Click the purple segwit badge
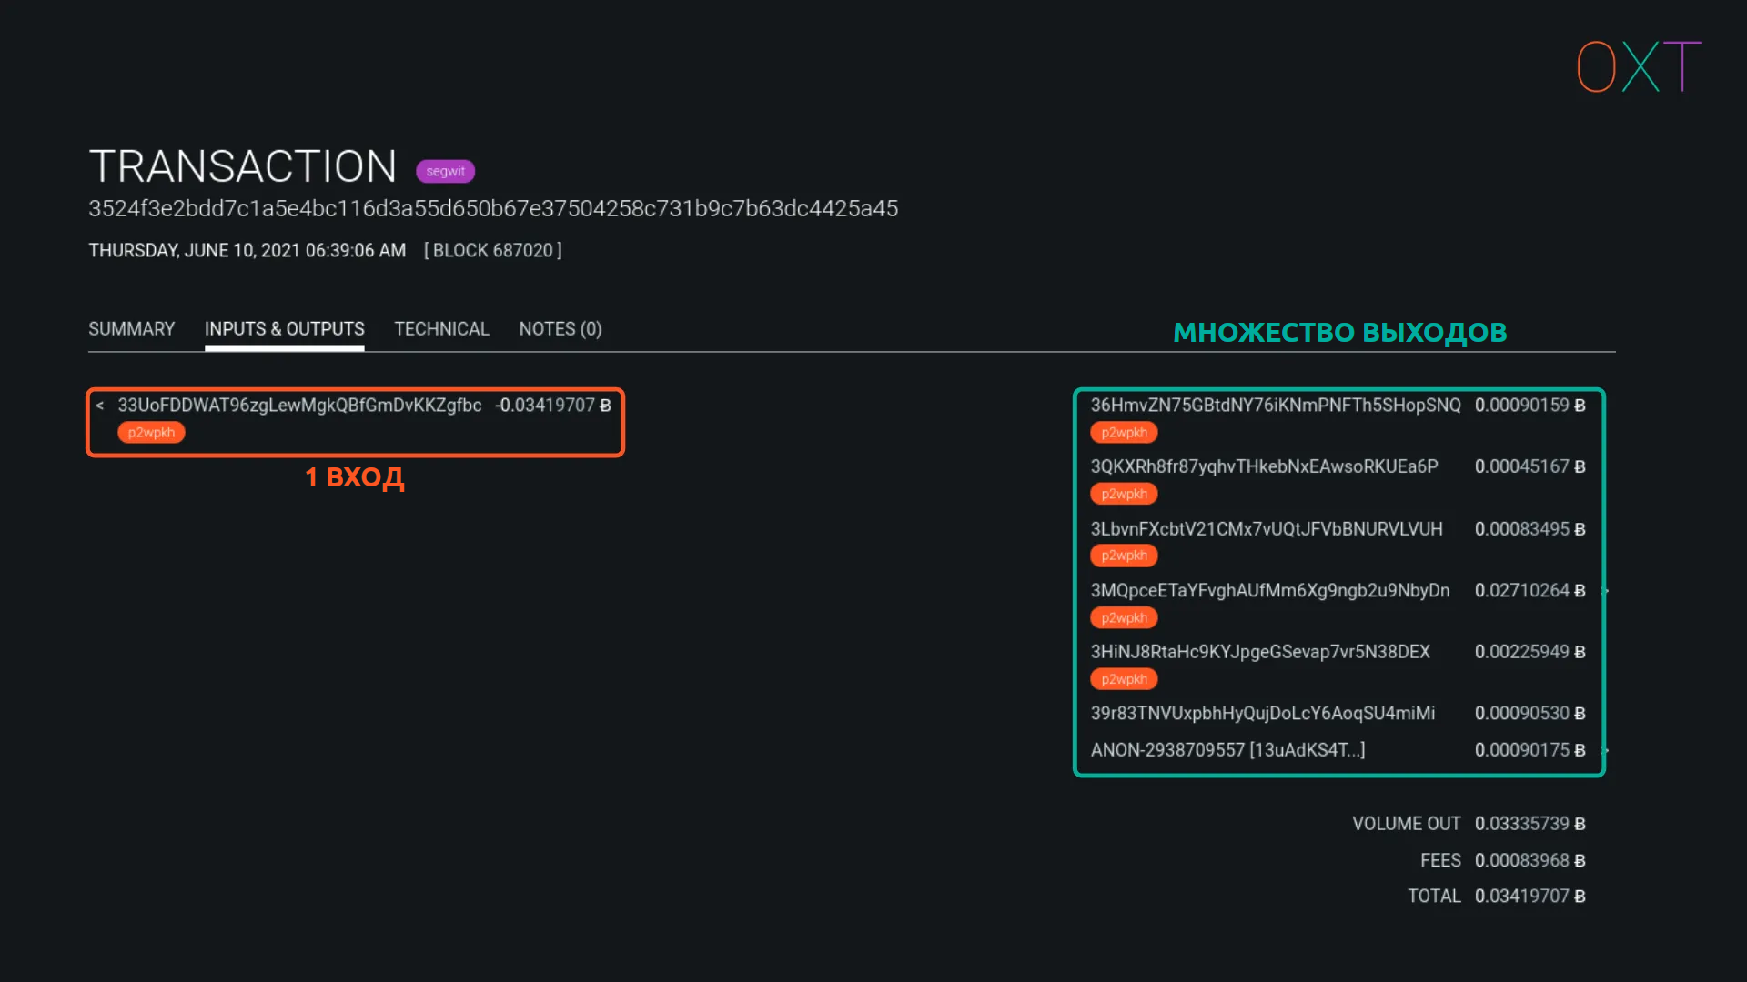The width and height of the screenshot is (1747, 982). [x=445, y=171]
